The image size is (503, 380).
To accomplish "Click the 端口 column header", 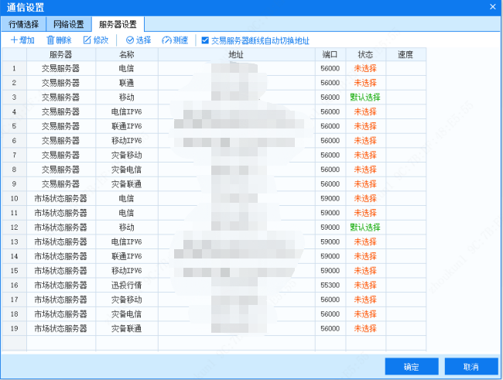I will (x=330, y=54).
